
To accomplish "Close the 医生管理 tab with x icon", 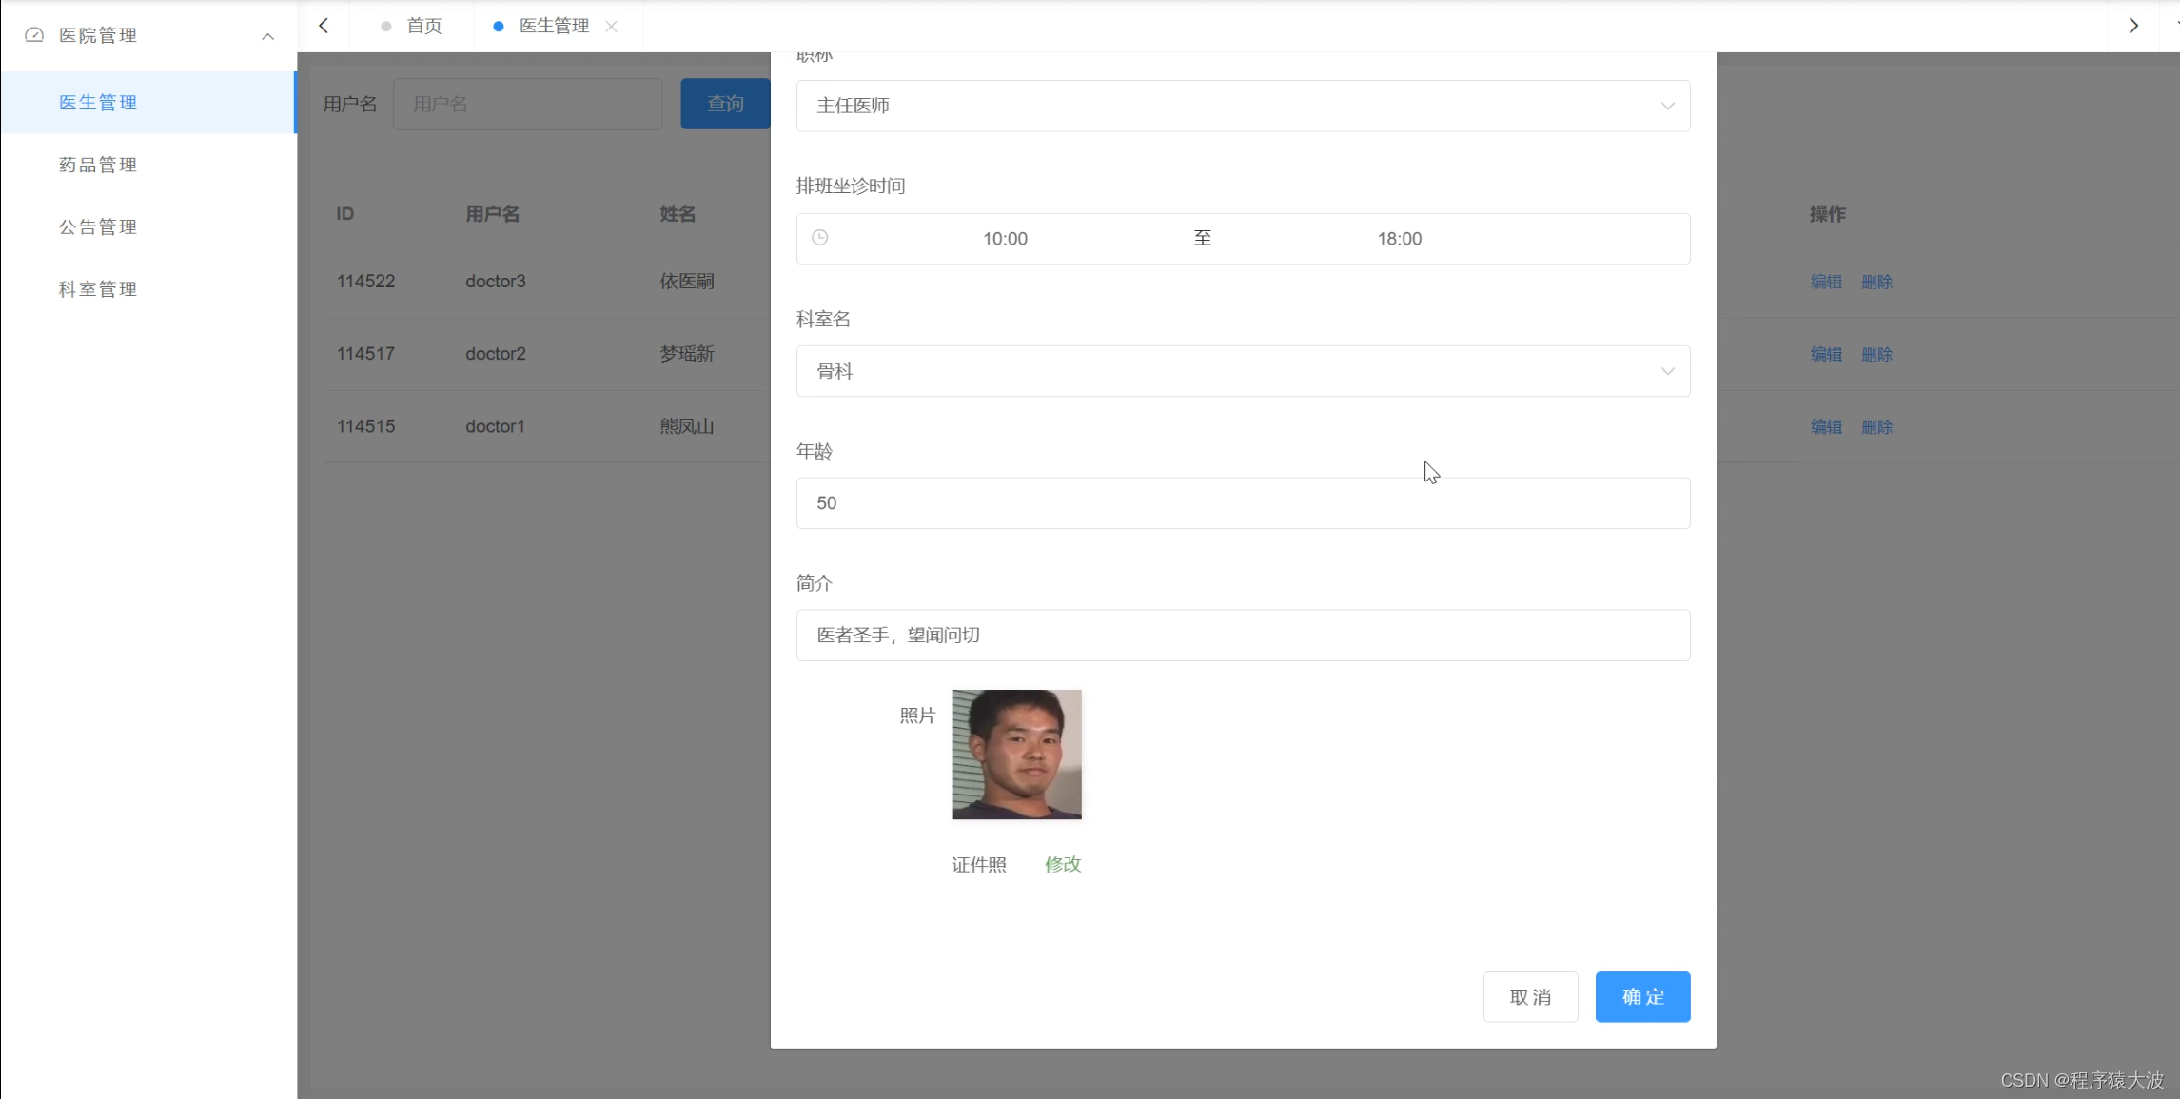I will tap(612, 27).
